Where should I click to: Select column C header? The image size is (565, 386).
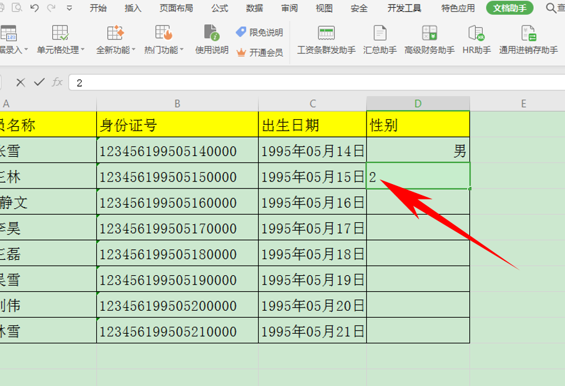click(x=312, y=104)
